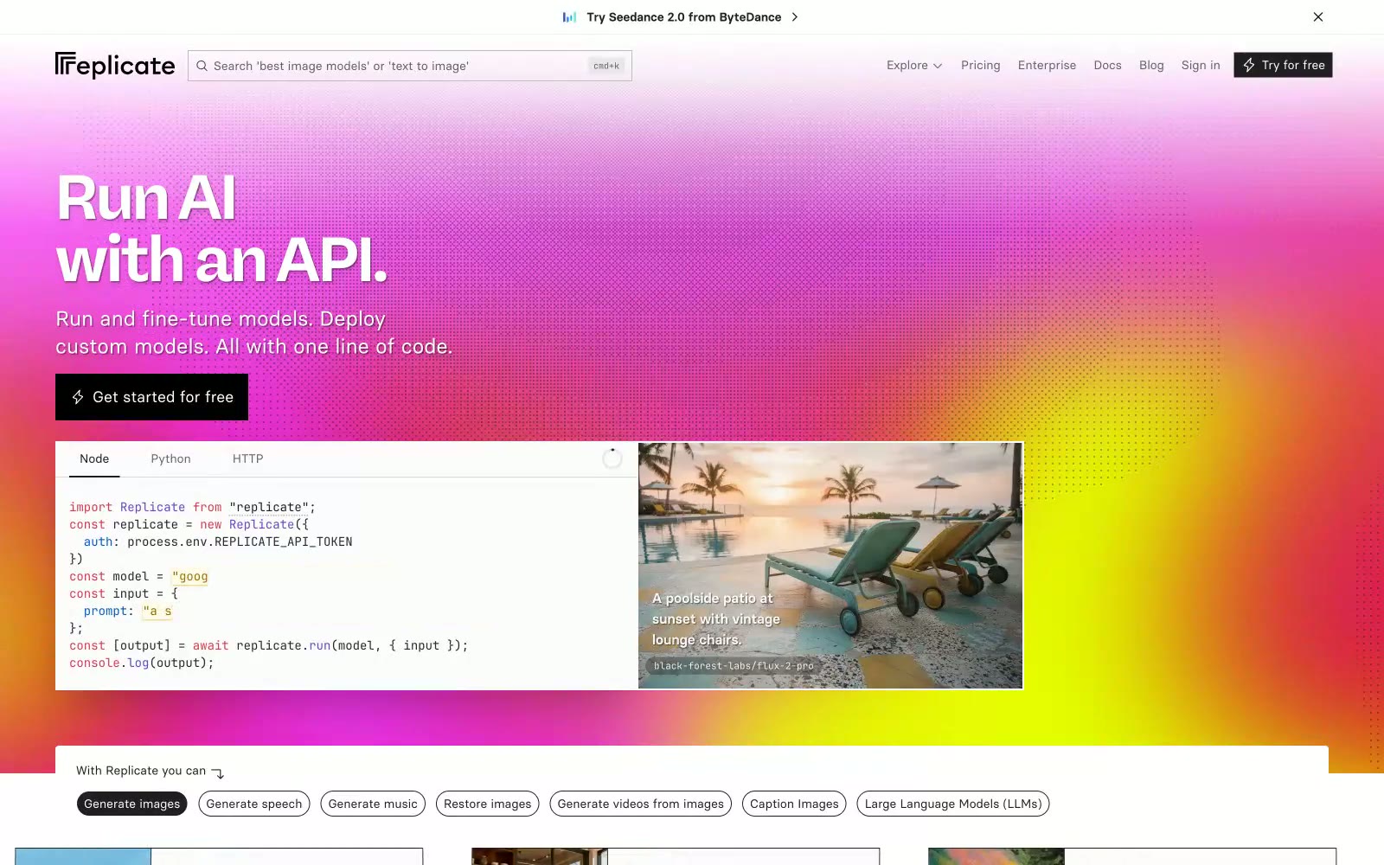
Task: Click the console.log(output) code line
Action: point(141,663)
